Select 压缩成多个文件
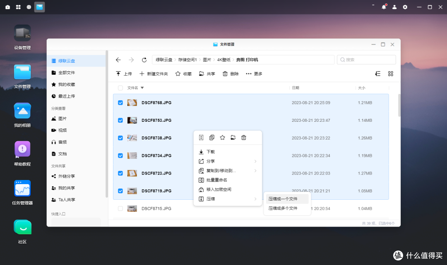 click(x=287, y=208)
